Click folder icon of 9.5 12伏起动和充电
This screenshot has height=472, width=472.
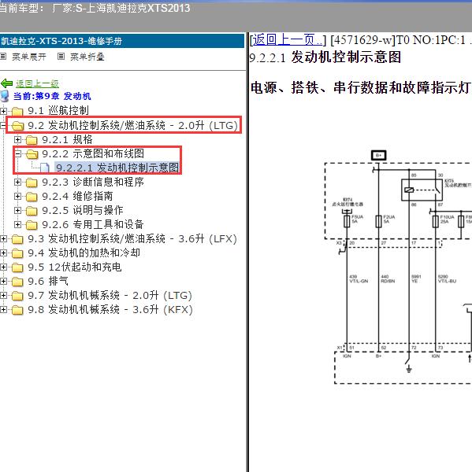click(17, 267)
